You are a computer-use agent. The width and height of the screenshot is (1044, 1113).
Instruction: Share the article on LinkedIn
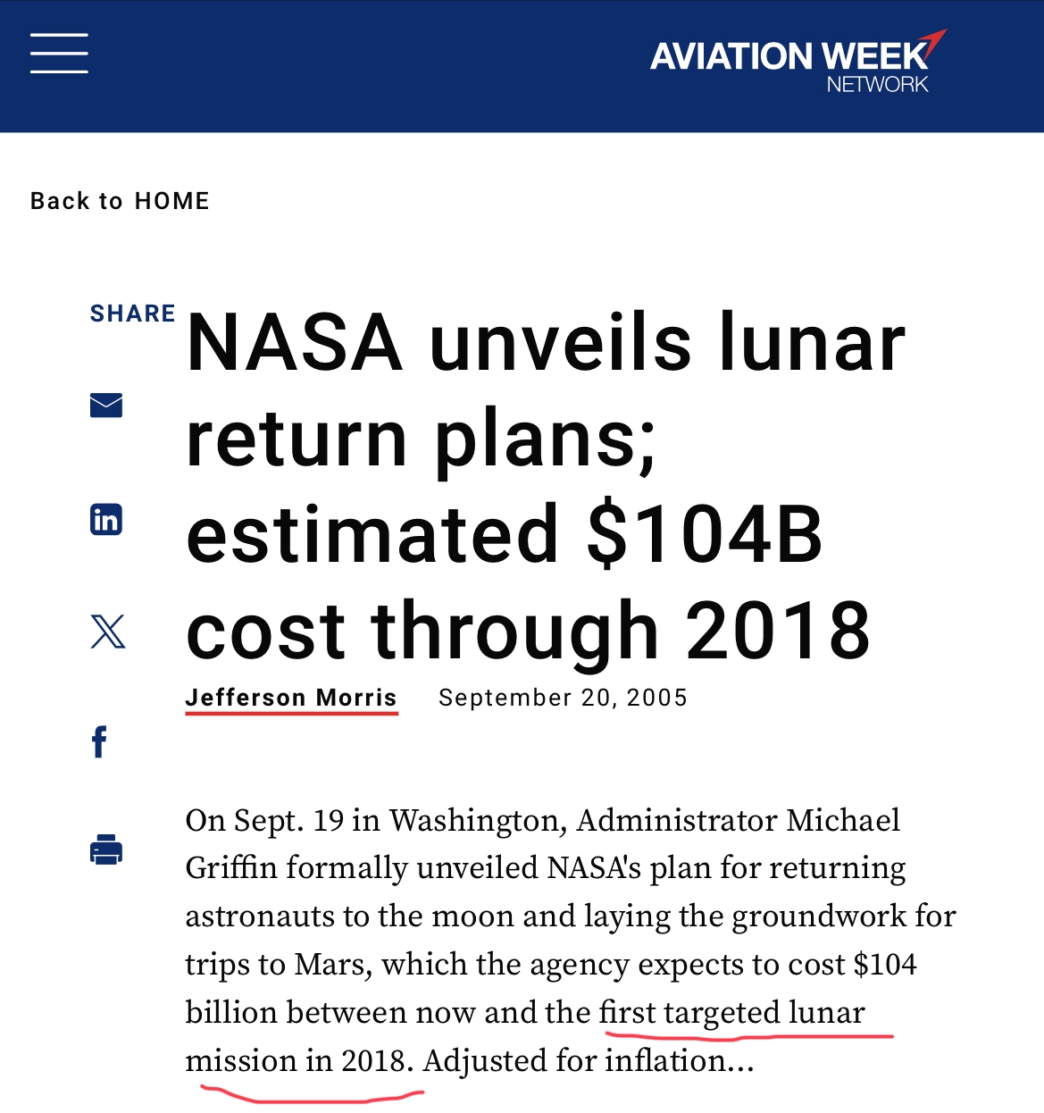(106, 519)
